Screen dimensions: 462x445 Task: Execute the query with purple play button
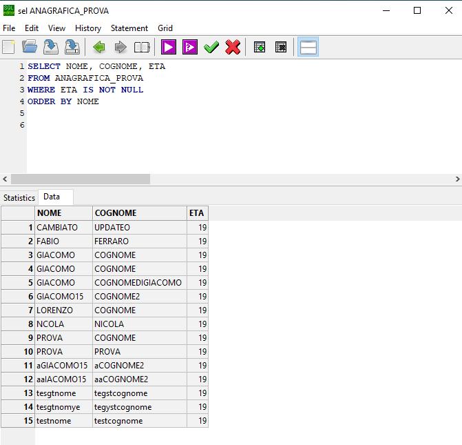169,47
